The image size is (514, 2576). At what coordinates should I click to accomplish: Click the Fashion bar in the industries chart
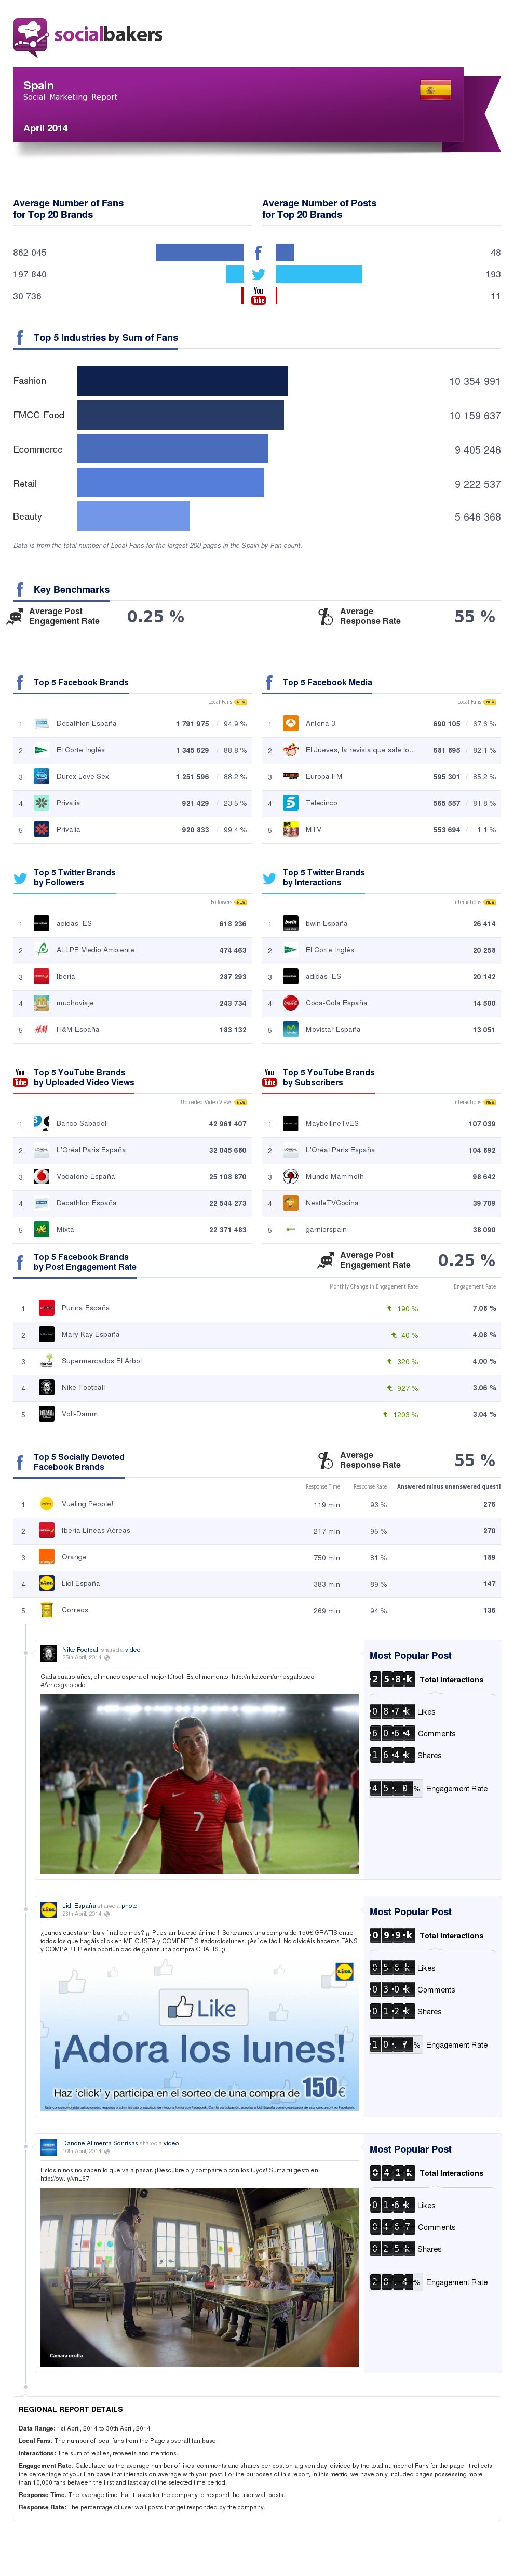coord(182,381)
